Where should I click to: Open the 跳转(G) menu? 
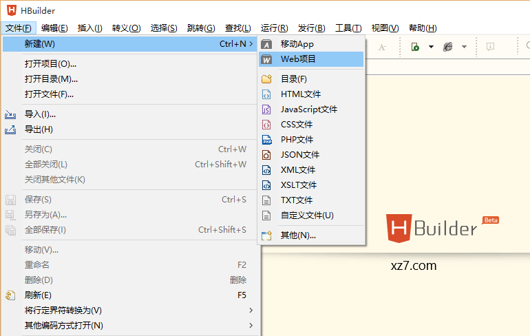201,28
